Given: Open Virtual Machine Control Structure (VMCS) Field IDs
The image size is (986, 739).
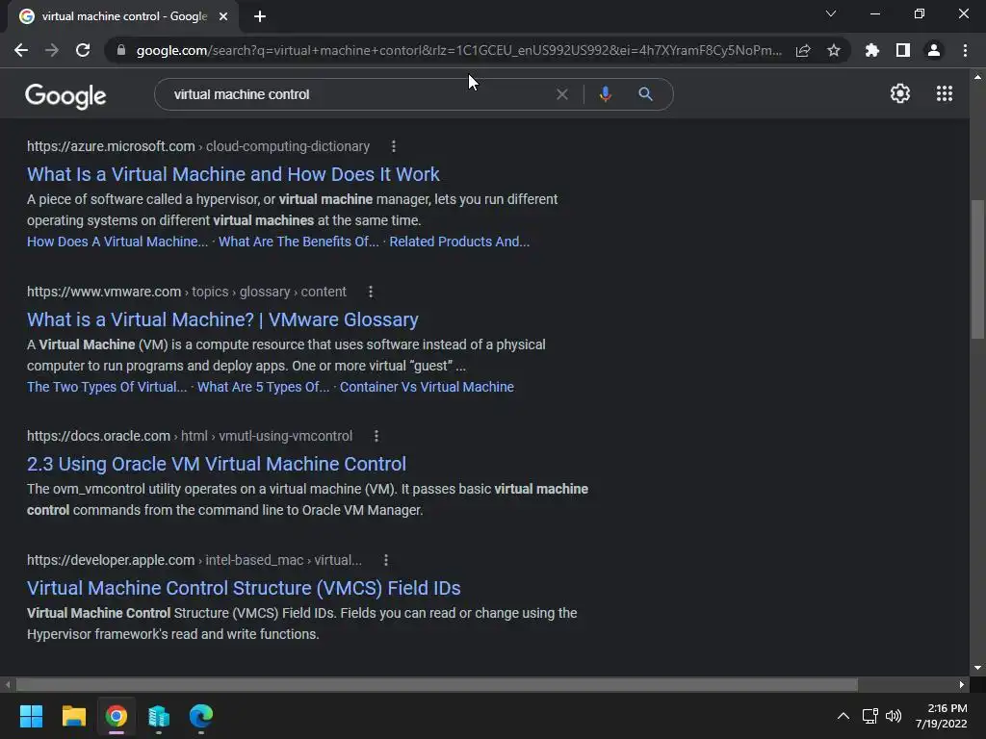Looking at the screenshot, I should [244, 588].
